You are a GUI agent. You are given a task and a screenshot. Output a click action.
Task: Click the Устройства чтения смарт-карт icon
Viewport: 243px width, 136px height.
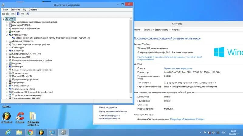coord(10,96)
